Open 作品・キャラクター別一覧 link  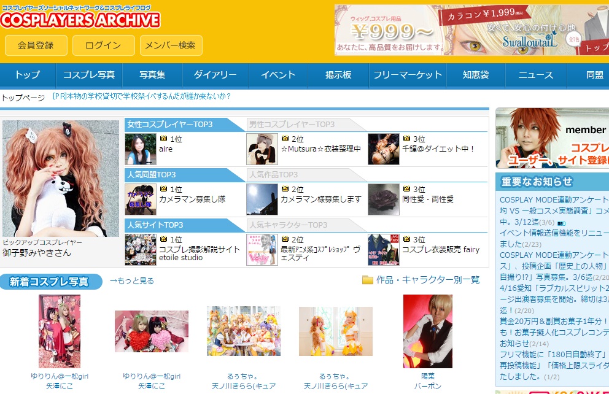[428, 280]
